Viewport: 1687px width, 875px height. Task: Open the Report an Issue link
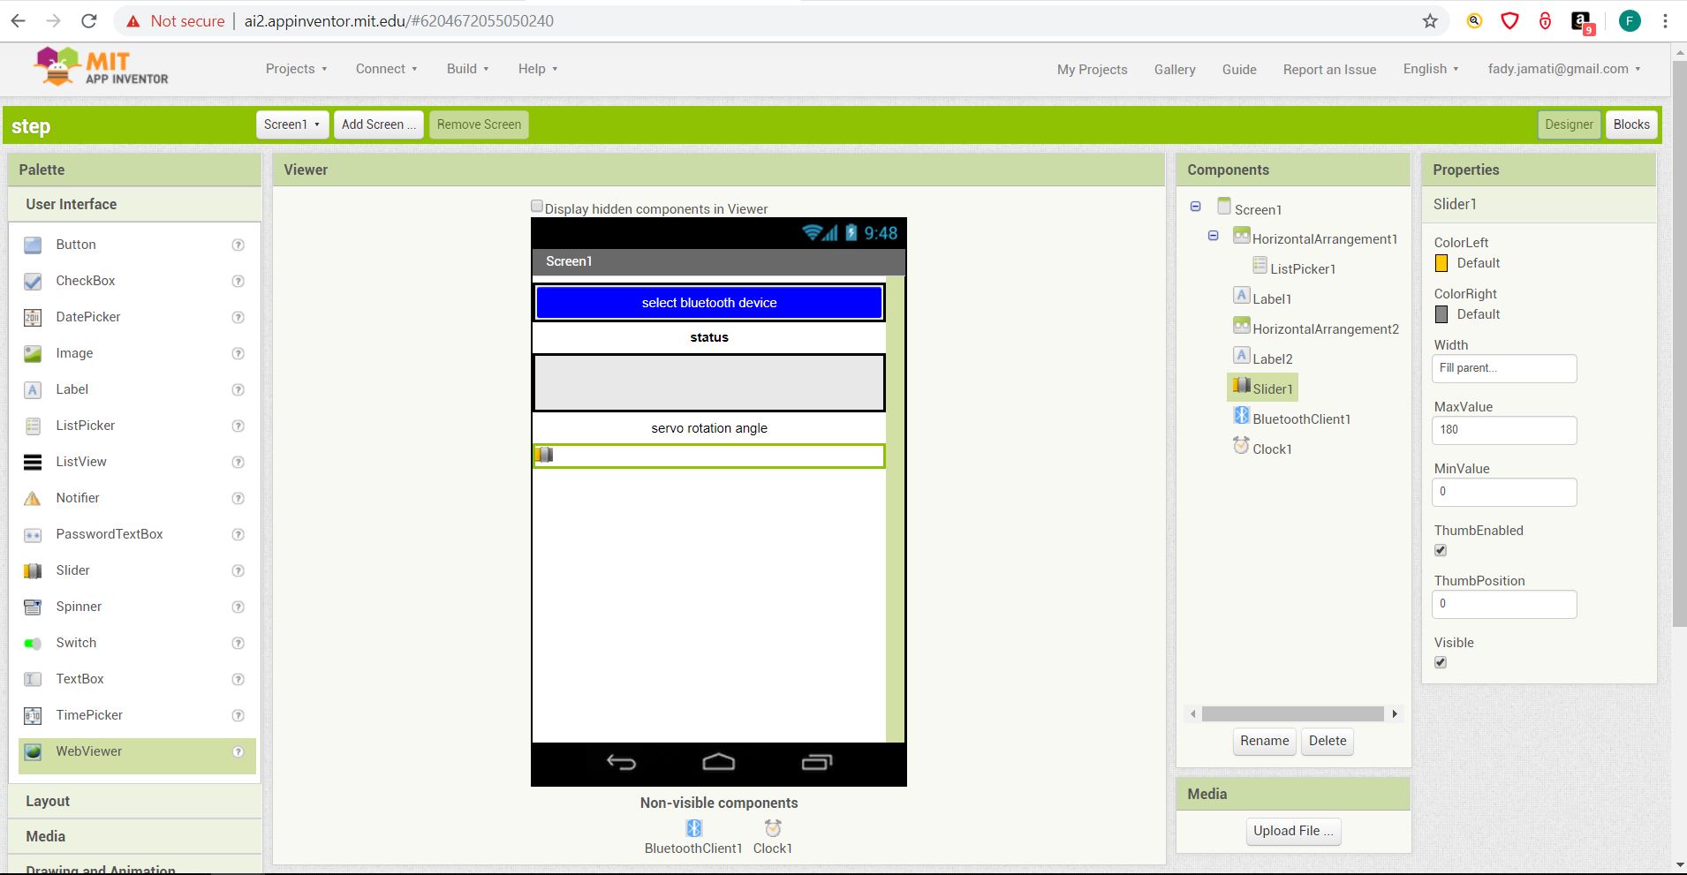click(x=1329, y=70)
